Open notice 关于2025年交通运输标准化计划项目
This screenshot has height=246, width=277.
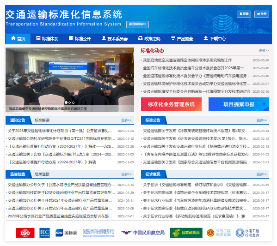pos(60,131)
